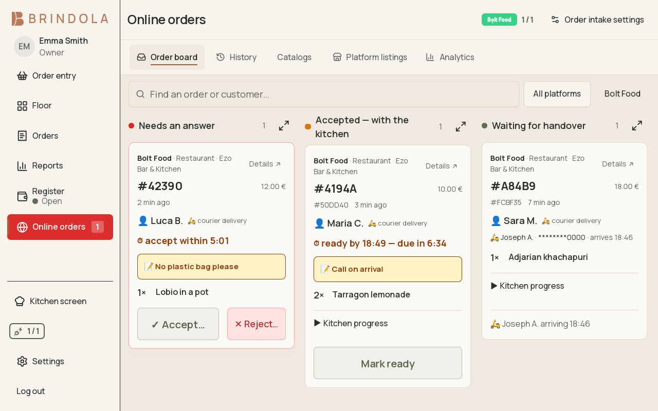Accept order #42390
The width and height of the screenshot is (658, 411).
[178, 324]
